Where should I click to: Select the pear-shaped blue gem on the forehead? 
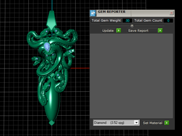pos(47,47)
